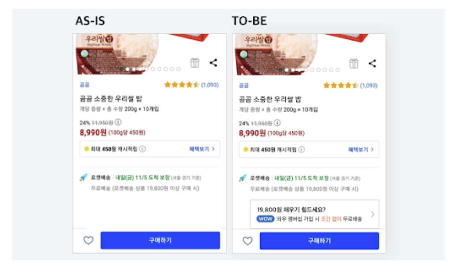This screenshot has width=458, height=278.
Task: Click star rating reviews in AS-IS panel
Action: tap(191, 85)
